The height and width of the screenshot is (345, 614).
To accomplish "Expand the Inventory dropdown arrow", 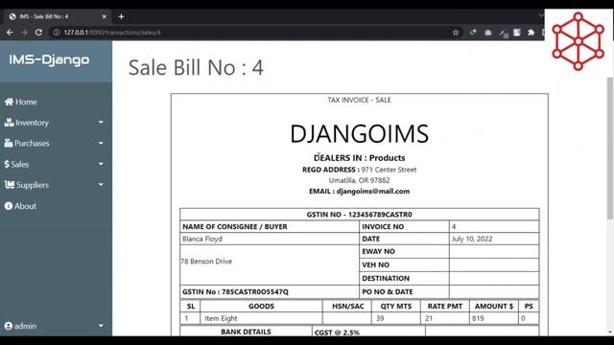I will click(x=101, y=123).
